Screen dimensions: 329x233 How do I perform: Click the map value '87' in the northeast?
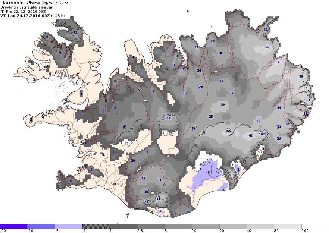[x=277, y=62]
